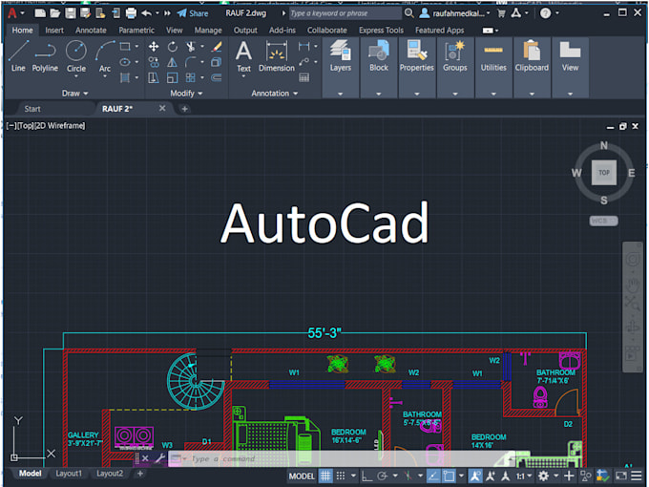Toggle 2D Object Snap
The width and height of the screenshot is (649, 487).
[x=449, y=476]
